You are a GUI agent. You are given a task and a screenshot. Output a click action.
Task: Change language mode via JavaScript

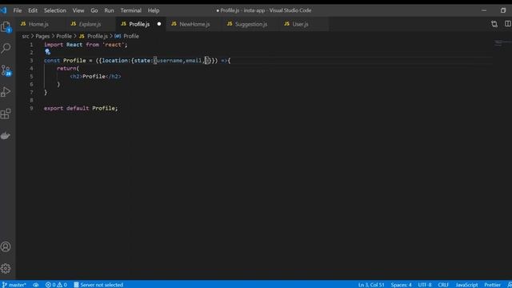466,285
